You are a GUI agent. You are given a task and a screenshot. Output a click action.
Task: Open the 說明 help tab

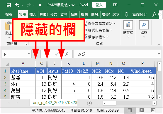pos(116,14)
